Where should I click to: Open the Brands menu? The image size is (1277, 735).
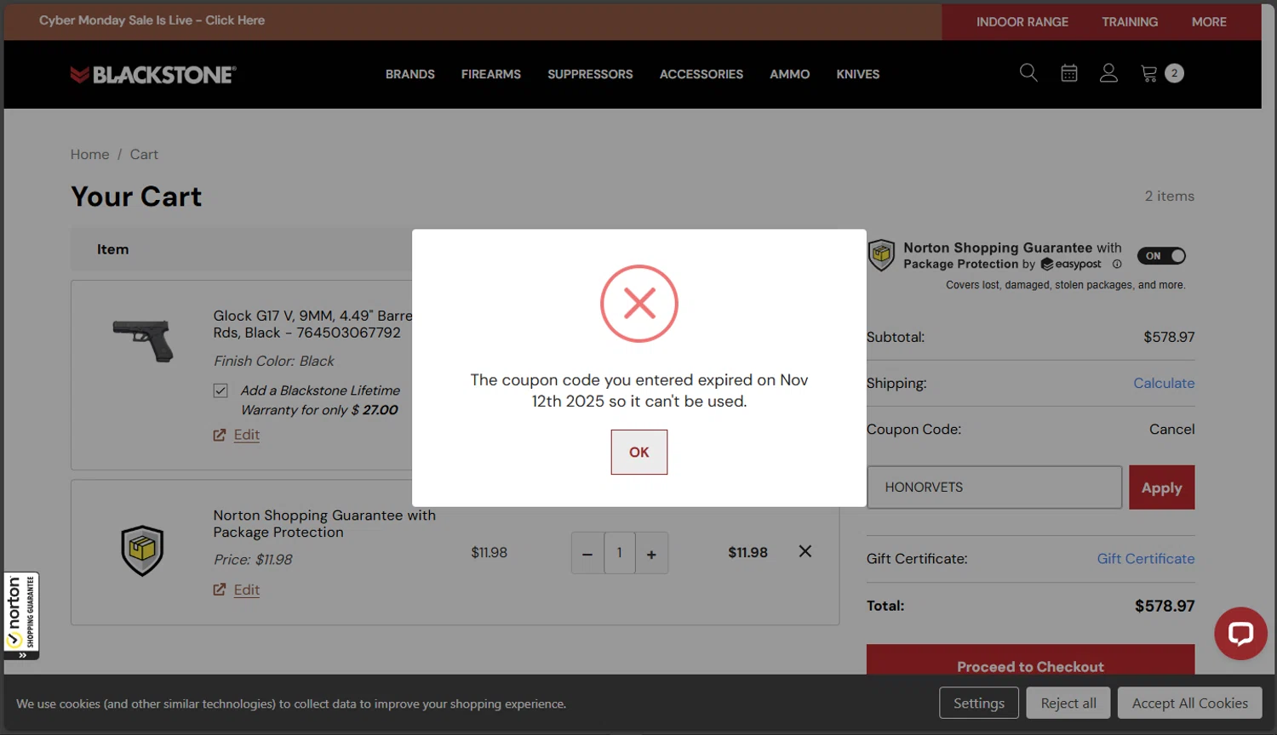click(x=410, y=75)
